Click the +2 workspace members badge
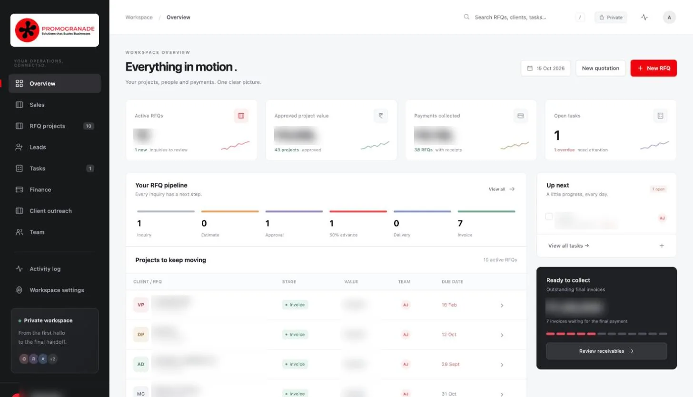This screenshot has height=397, width=693. point(53,359)
